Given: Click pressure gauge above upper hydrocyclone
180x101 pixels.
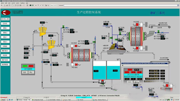Looking at the screenshot, I should 42,25.
